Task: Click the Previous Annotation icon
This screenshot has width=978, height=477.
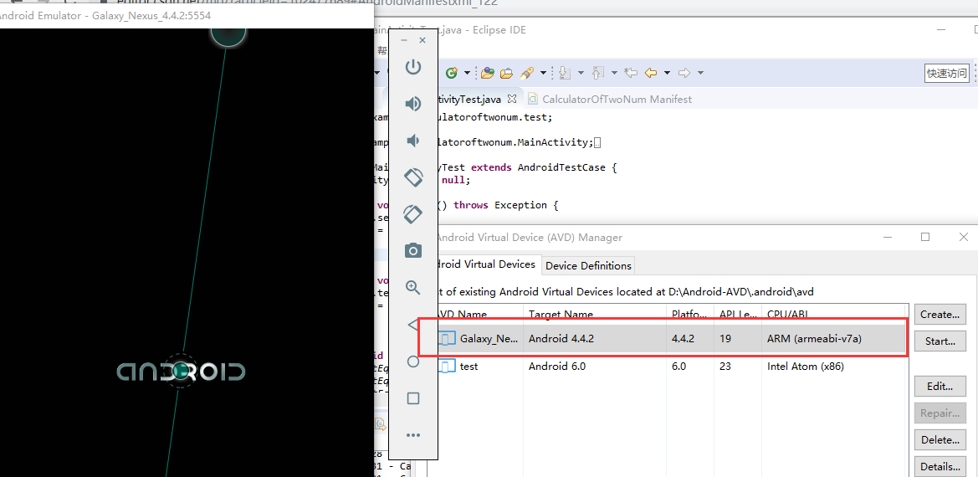Action: (x=598, y=73)
